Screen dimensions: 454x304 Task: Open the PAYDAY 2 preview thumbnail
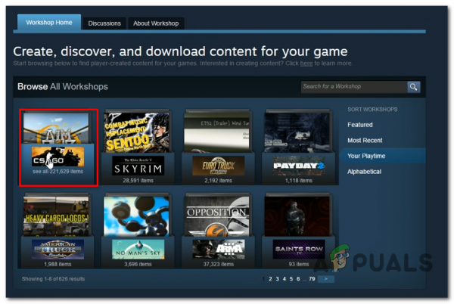pos(297,132)
